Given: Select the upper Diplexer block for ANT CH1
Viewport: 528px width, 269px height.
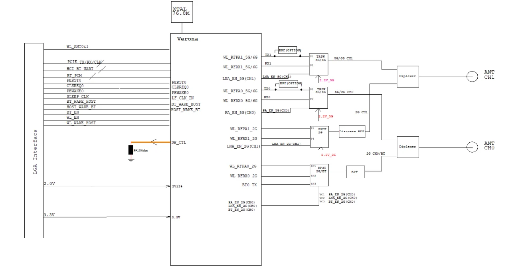Looking at the screenshot, I should click(x=407, y=76).
